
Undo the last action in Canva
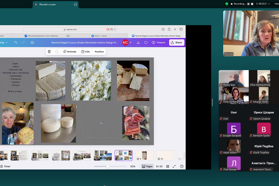click(15, 42)
